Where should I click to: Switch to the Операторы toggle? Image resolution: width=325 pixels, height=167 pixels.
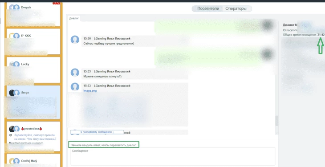236,9
